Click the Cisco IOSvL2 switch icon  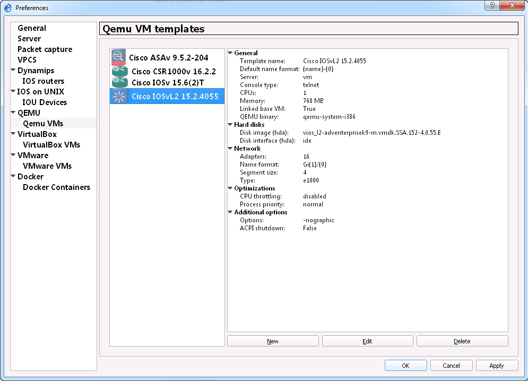[119, 97]
